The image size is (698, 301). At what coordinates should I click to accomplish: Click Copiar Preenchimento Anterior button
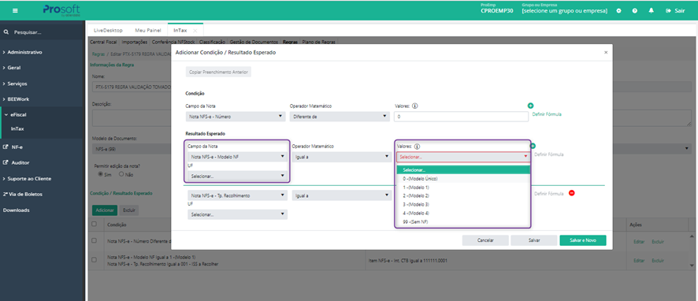click(x=218, y=72)
